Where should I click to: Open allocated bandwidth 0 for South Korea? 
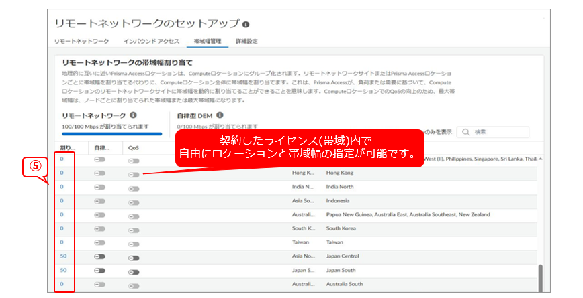62,228
